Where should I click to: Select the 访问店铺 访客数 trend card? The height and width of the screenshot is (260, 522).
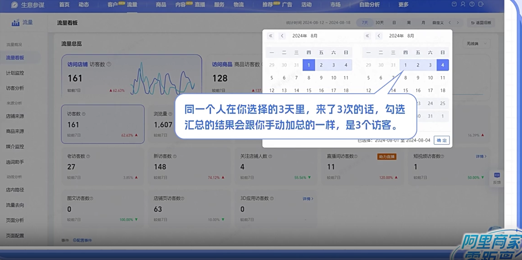pos(132,76)
